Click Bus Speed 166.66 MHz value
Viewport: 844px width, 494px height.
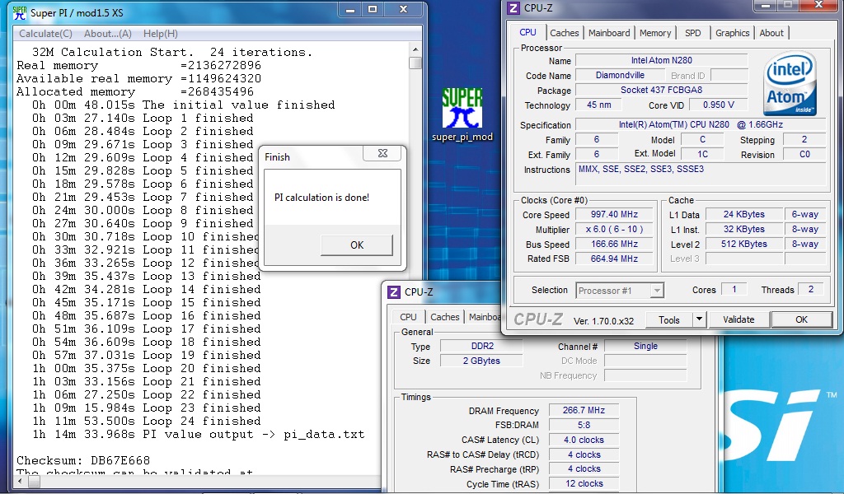click(613, 244)
